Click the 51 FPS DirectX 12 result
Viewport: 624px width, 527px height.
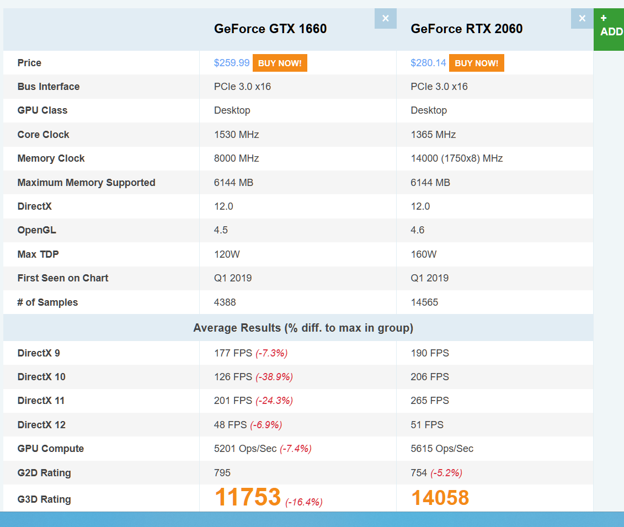tap(427, 425)
